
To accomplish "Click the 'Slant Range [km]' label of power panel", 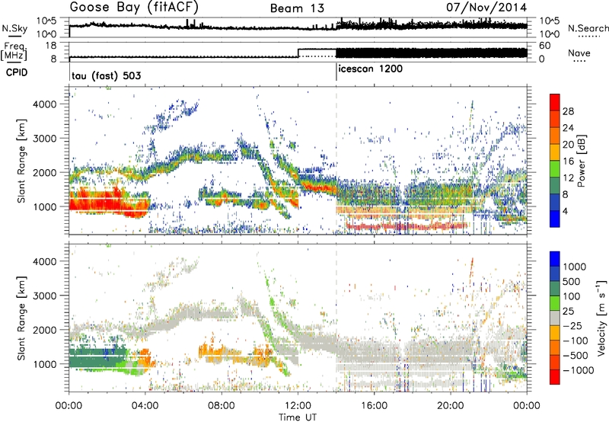I will 21,161.
